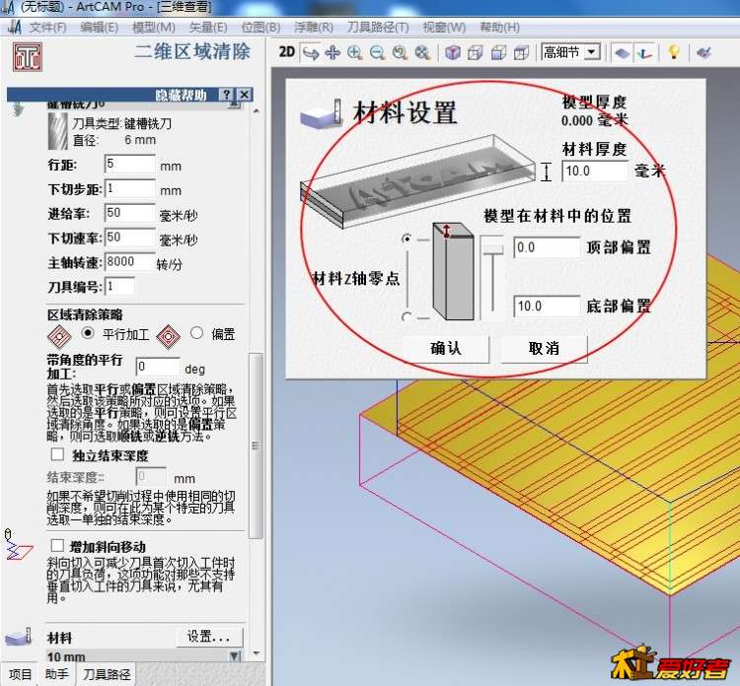Image resolution: width=740 pixels, height=686 pixels.
Task: Click the ramping move icon
Action: (19, 546)
